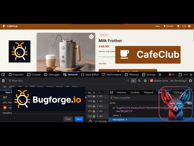Screen dimensions: 194x146
Task: Switch to the Performance tab
Action: pyautogui.click(x=112, y=75)
